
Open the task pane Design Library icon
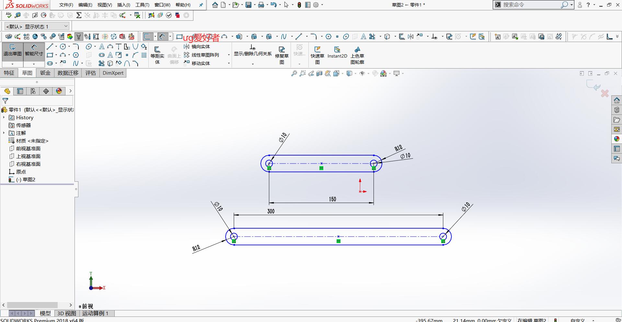point(617,110)
